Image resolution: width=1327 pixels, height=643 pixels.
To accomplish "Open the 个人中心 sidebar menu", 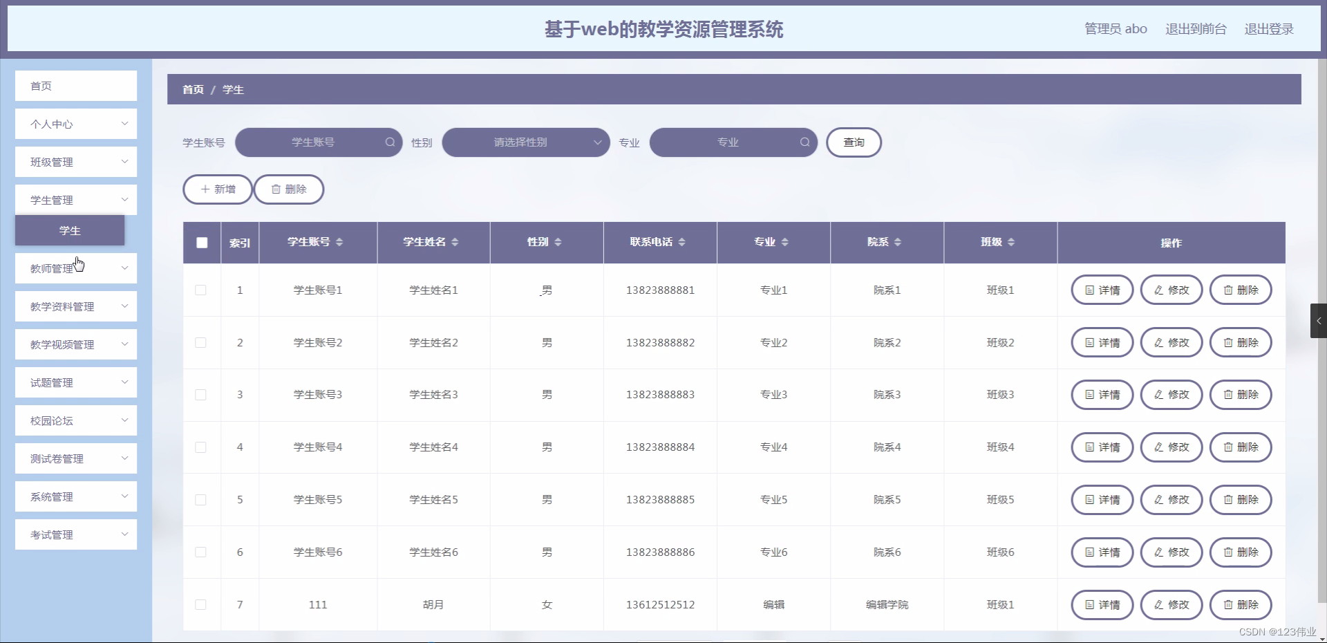I will (75, 124).
